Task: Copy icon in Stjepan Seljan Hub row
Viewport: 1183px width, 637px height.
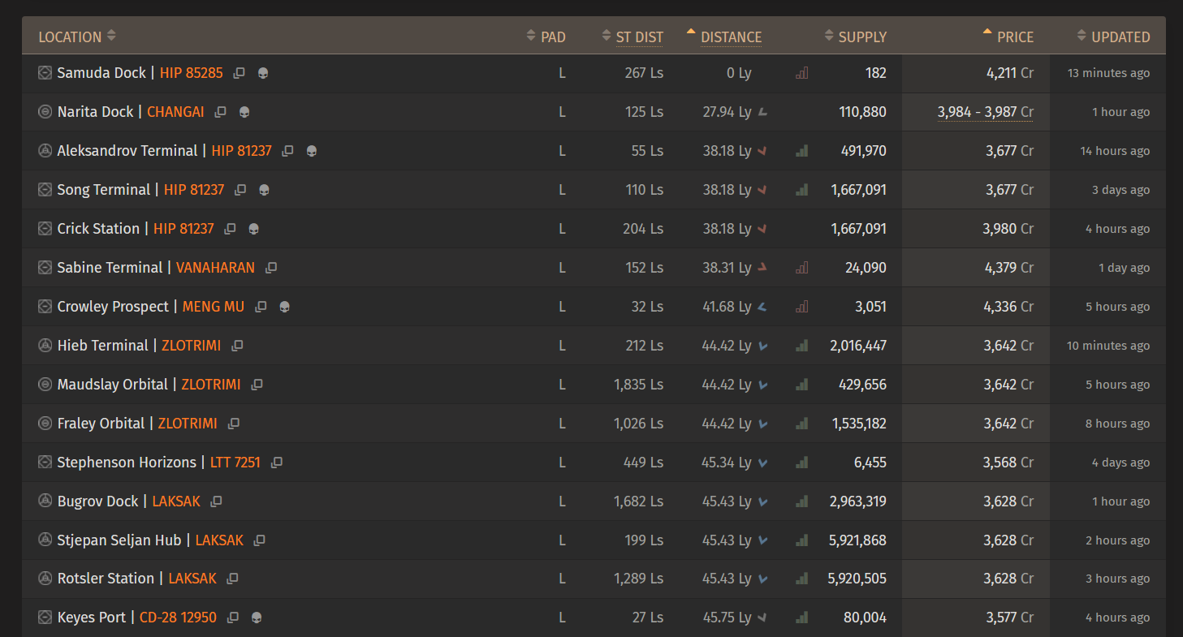Action: point(260,540)
